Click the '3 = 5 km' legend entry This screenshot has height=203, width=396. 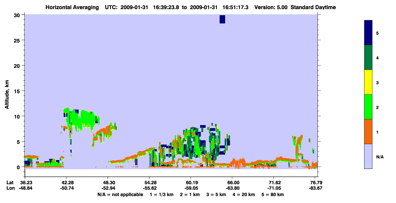[x=216, y=194]
